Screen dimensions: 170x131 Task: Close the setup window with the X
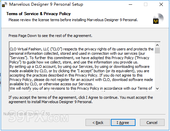(161, 5)
